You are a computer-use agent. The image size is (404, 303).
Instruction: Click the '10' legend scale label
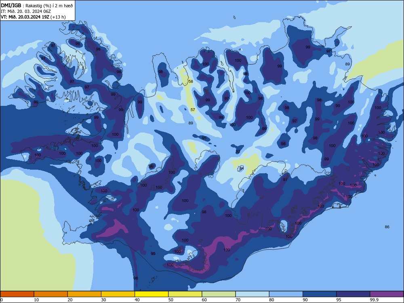36,300
